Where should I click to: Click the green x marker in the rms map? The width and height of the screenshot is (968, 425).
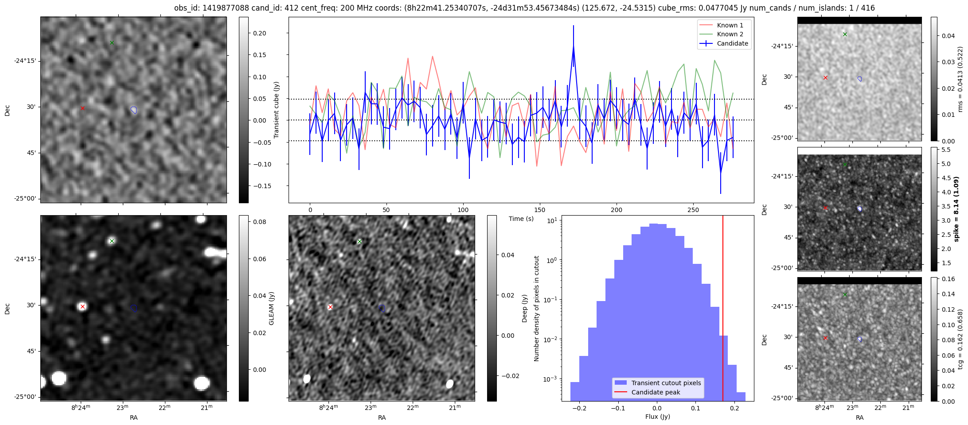(x=845, y=35)
